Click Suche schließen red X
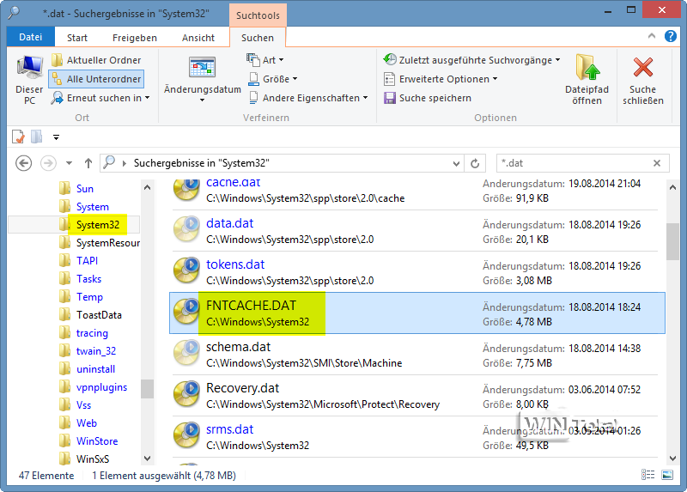 pos(642,68)
